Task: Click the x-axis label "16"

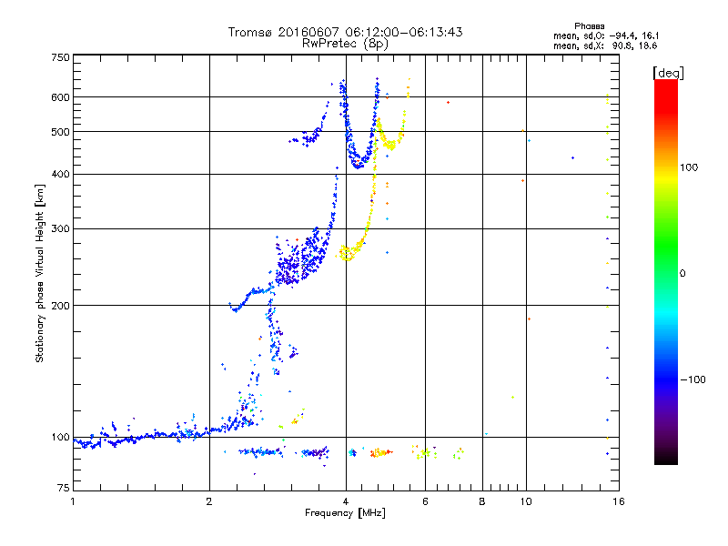Action: [x=619, y=501]
